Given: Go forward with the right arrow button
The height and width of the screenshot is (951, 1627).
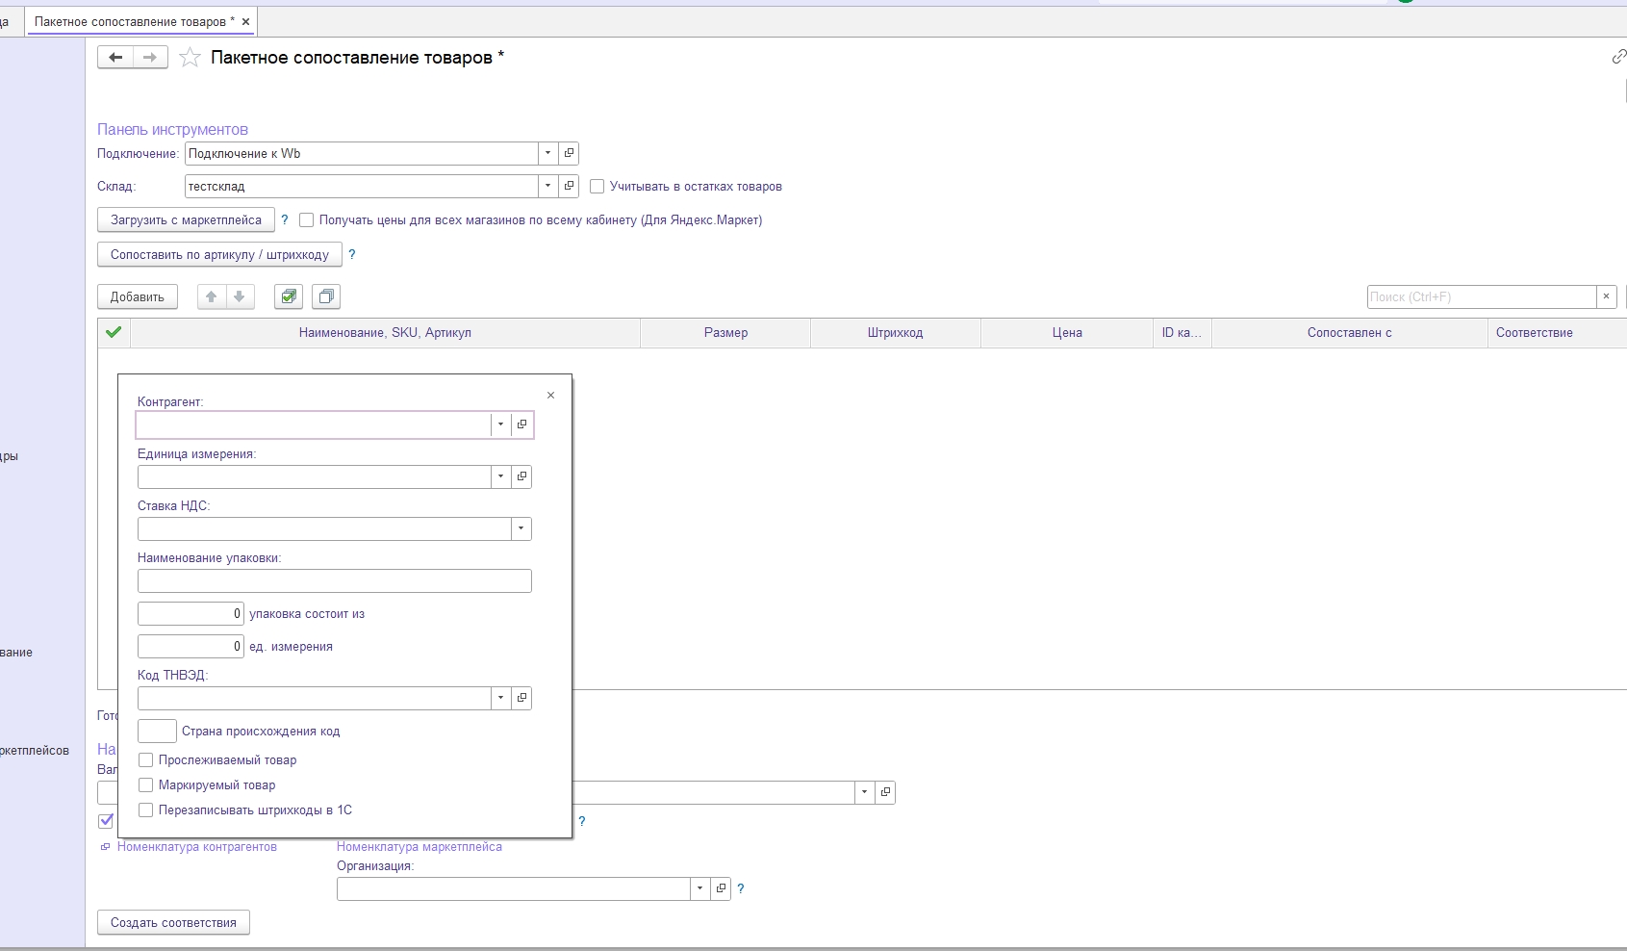Looking at the screenshot, I should [150, 58].
